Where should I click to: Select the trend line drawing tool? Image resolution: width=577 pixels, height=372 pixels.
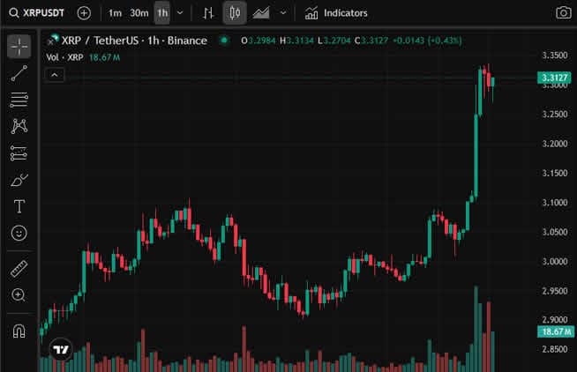click(x=19, y=73)
